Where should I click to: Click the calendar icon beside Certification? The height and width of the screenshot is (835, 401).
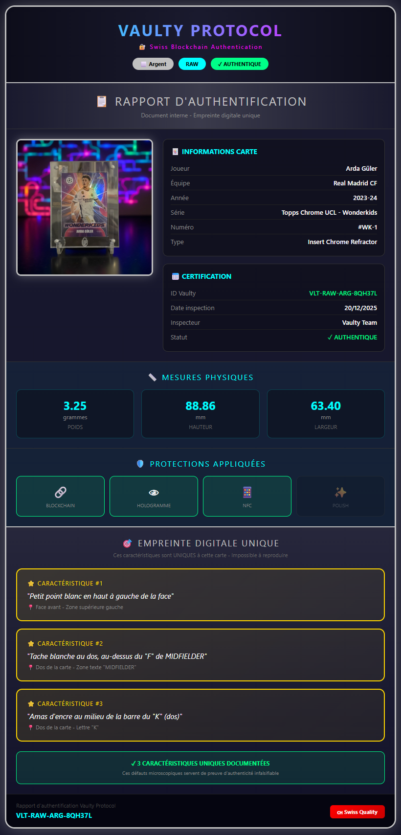point(176,276)
